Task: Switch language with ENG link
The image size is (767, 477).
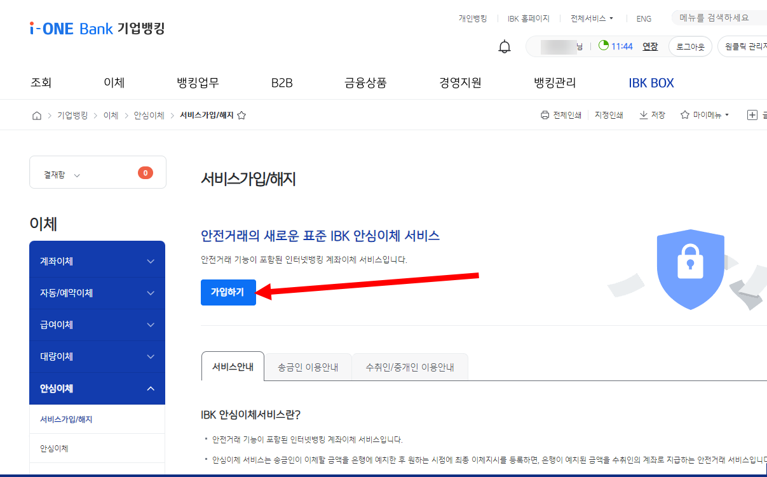Action: coord(644,18)
